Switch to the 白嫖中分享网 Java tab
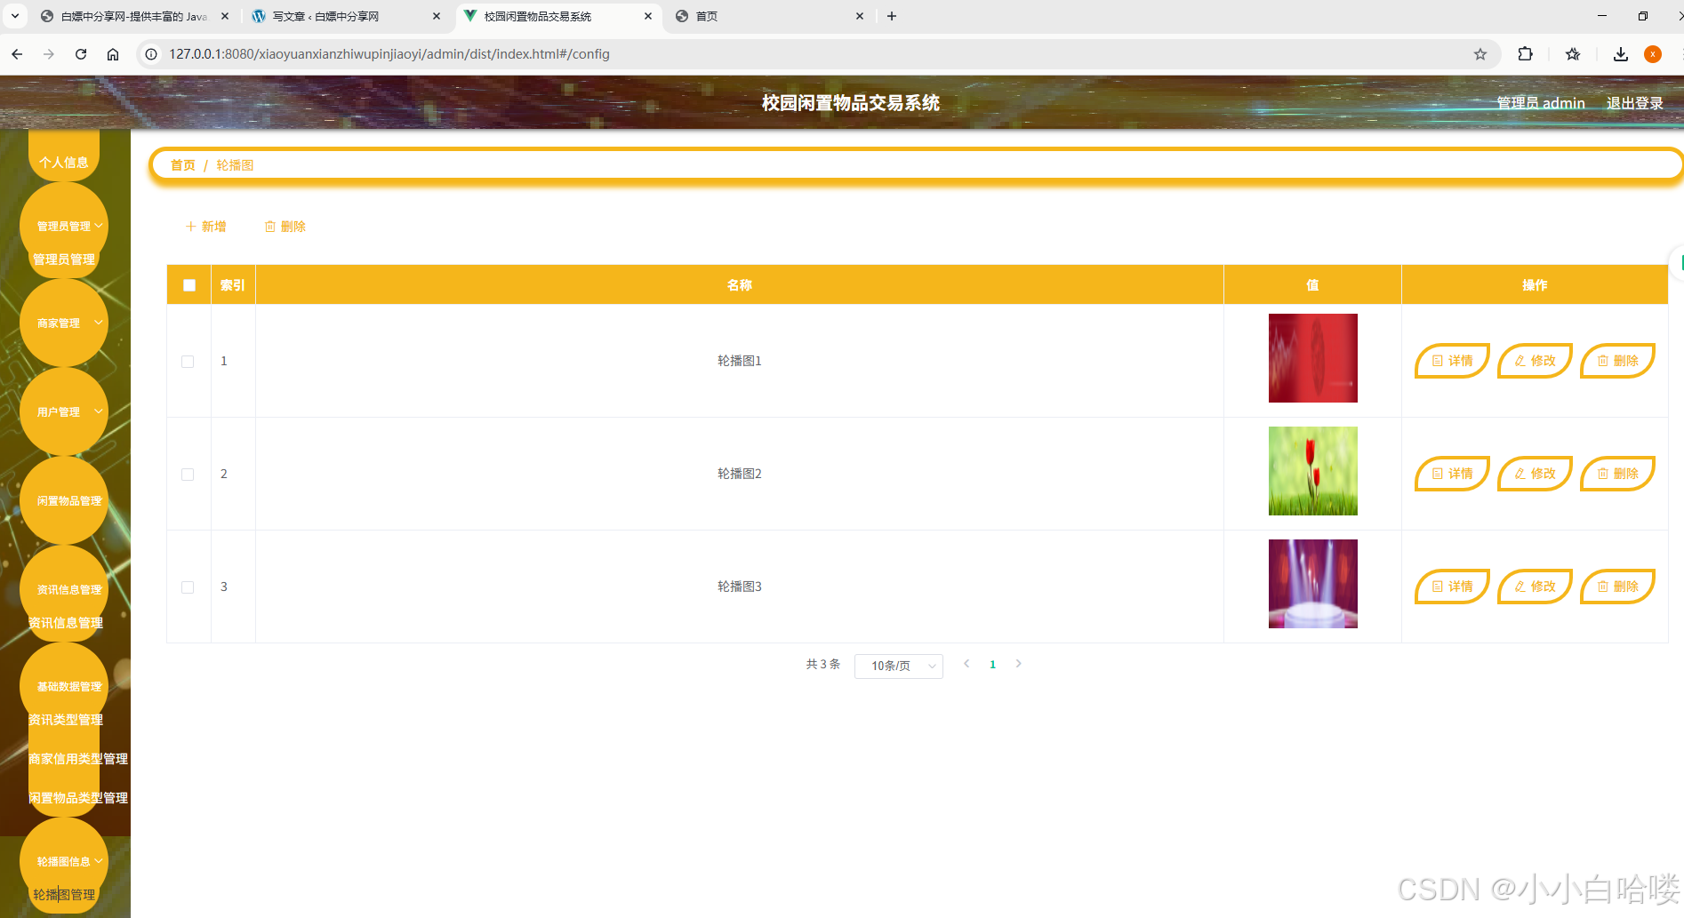This screenshot has height=918, width=1684. tap(135, 16)
